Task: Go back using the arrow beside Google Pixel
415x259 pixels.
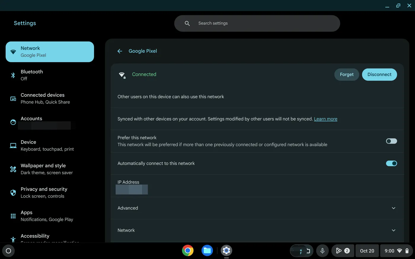Action: pos(120,51)
